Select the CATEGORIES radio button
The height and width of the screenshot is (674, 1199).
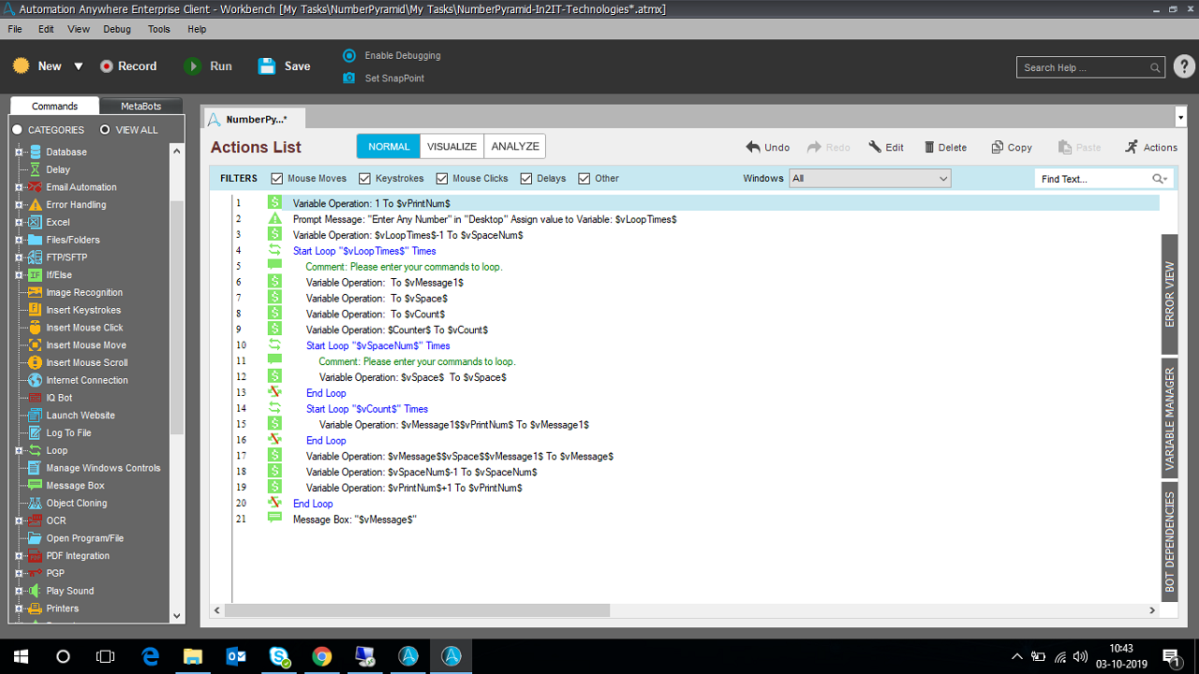tap(17, 129)
